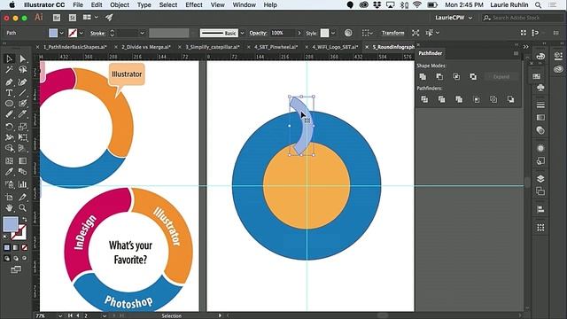
Task: Open the Layers panel icon in dock
Action: tap(540, 179)
